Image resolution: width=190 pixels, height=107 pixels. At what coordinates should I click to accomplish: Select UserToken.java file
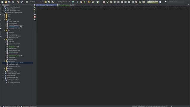coord(13,38)
